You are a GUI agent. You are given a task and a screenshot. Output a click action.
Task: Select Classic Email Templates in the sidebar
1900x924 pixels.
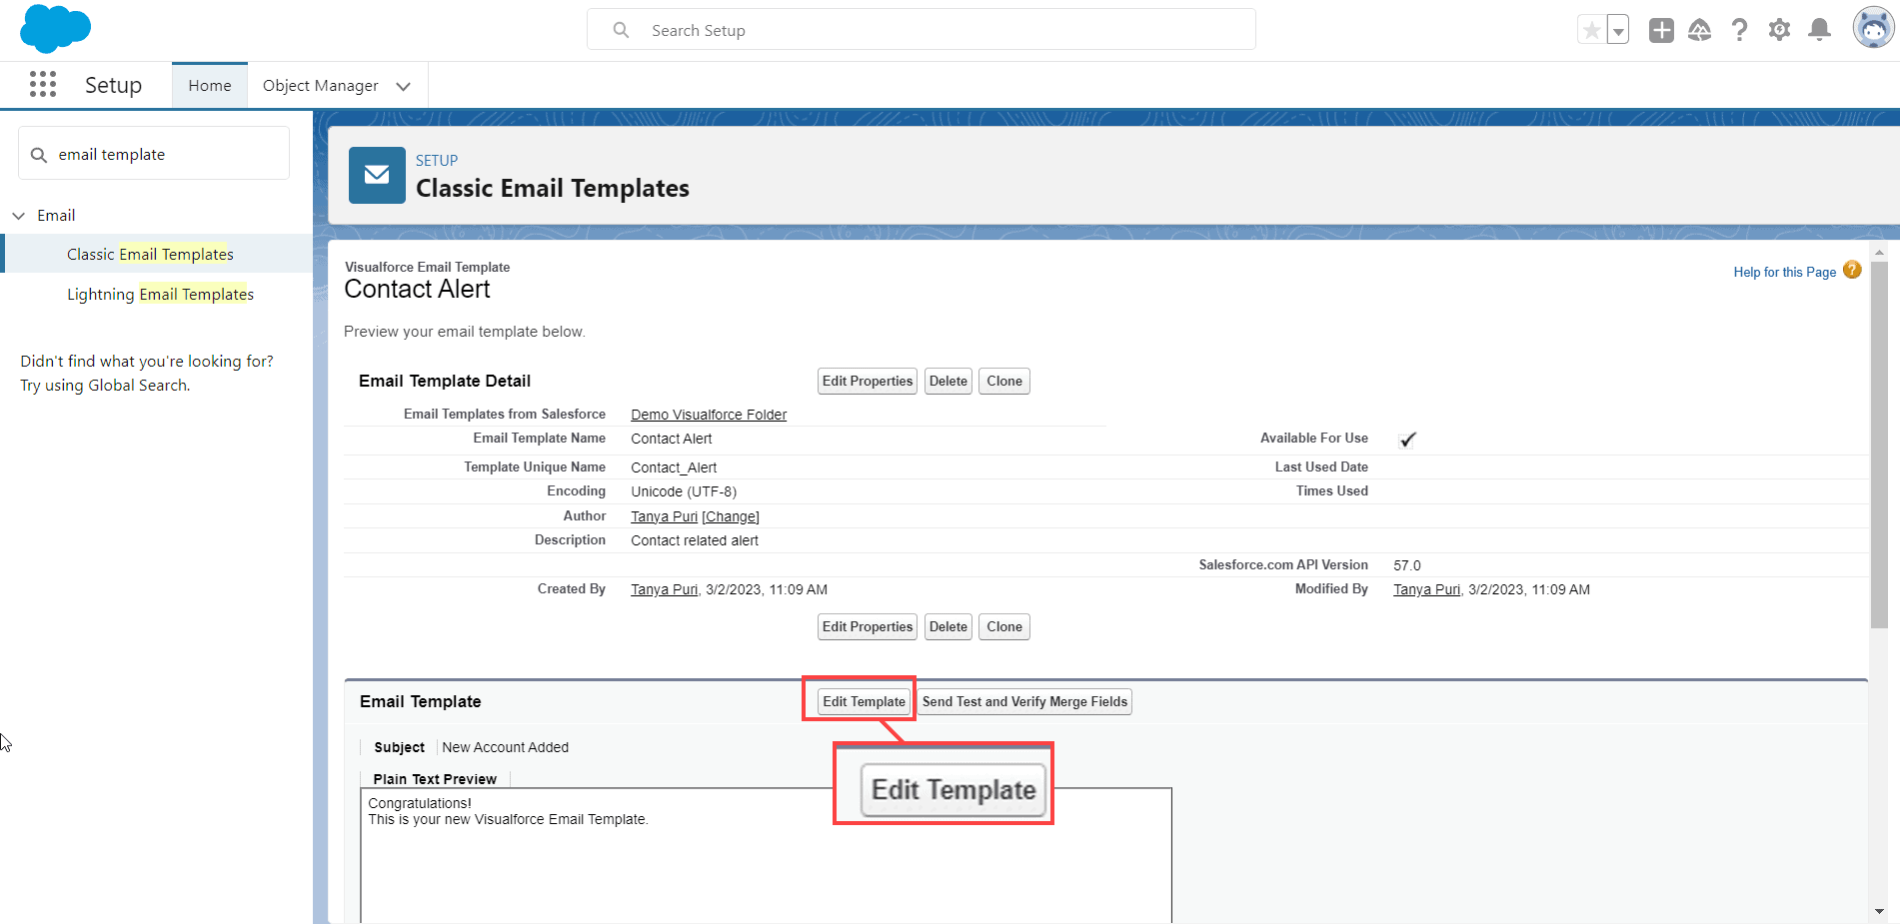tap(150, 255)
